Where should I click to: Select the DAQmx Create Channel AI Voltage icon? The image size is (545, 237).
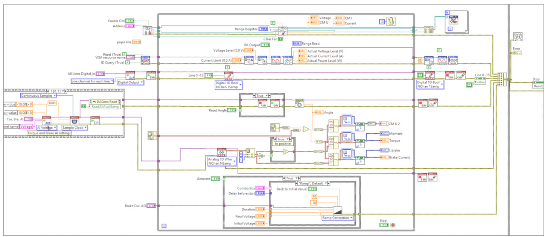[x=46, y=121]
